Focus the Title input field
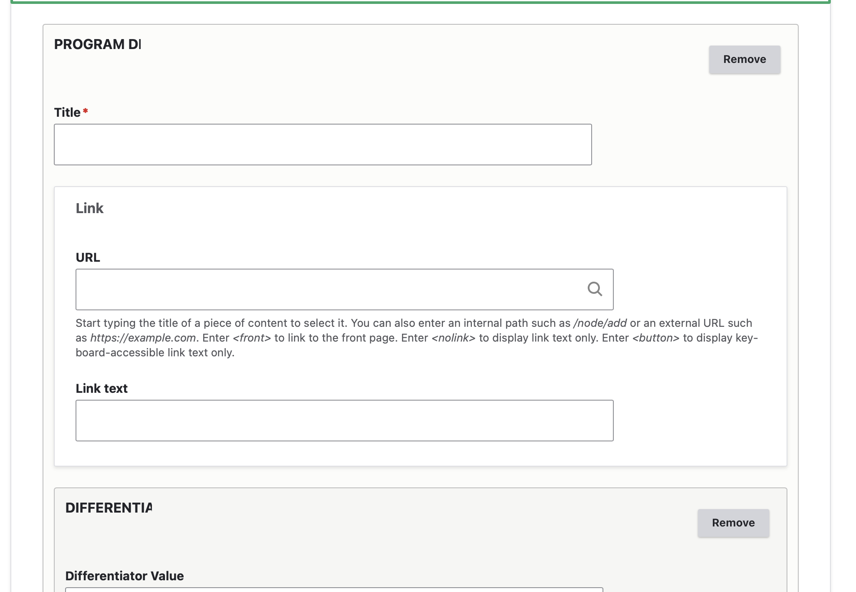 pyautogui.click(x=323, y=145)
